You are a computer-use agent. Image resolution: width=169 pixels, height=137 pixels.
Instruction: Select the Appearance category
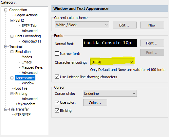click(25, 78)
